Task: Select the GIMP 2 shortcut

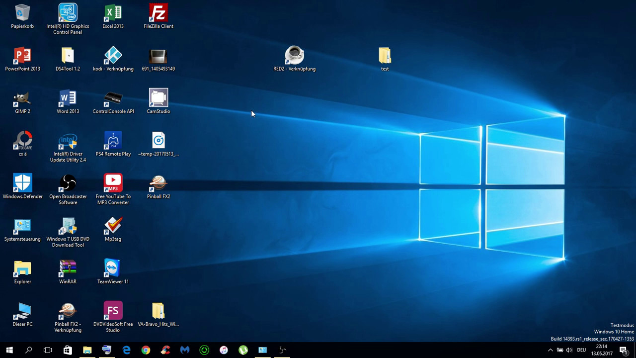Action: coord(22,98)
